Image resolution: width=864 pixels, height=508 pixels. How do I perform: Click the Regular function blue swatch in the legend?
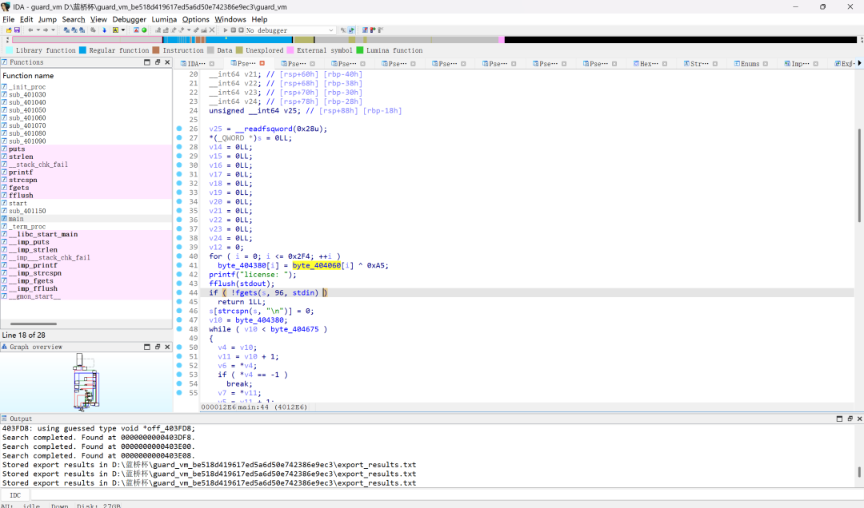coord(82,50)
